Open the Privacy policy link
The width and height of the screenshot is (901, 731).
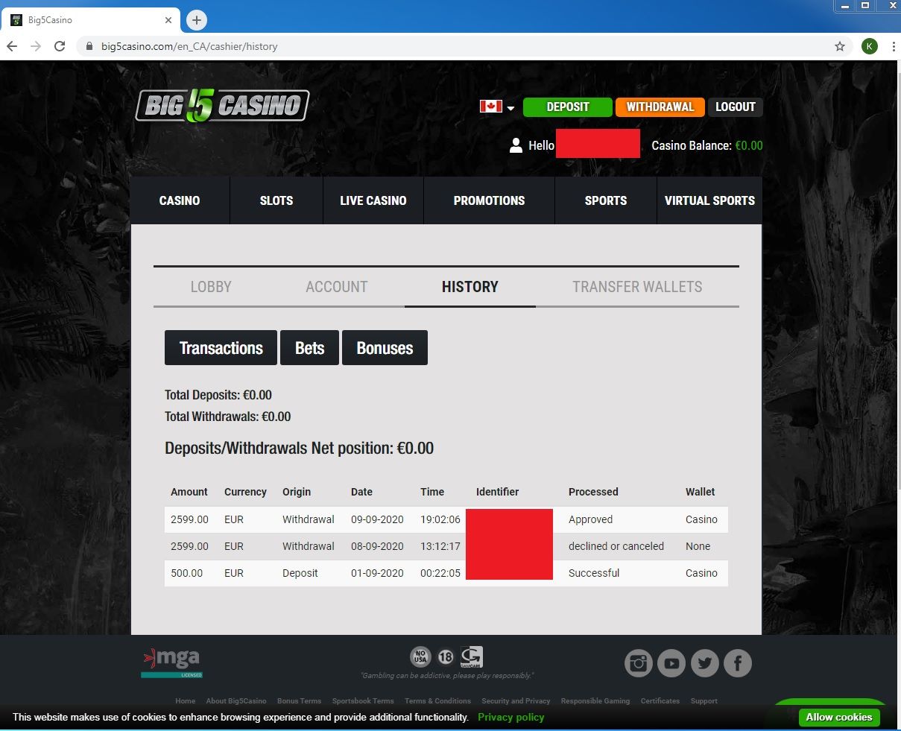[511, 717]
